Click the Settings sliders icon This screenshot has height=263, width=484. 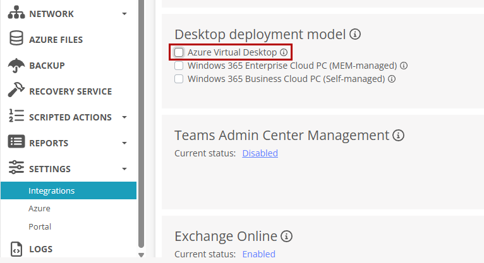(16, 167)
